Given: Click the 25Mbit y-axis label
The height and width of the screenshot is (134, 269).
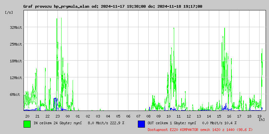Looking at the screenshot, I should pos(16,44).
